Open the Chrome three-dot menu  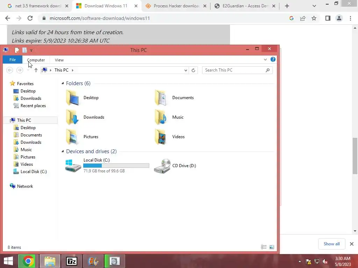[x=350, y=18]
